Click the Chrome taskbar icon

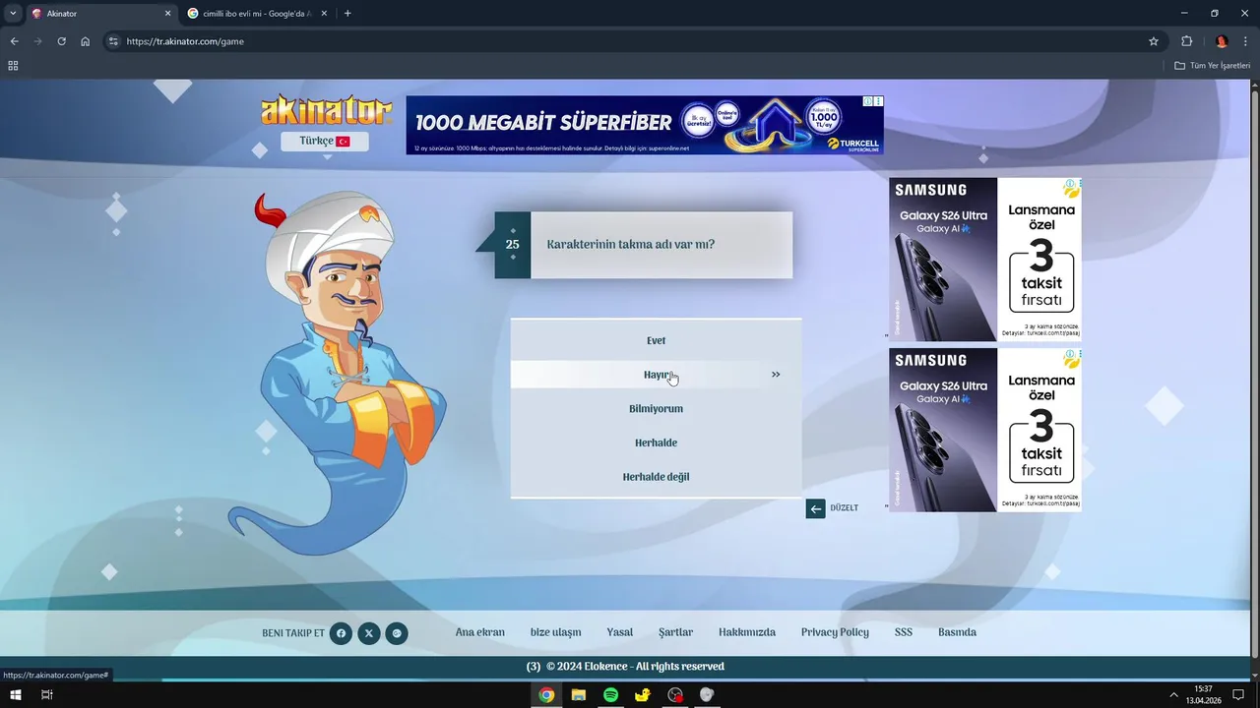546,694
